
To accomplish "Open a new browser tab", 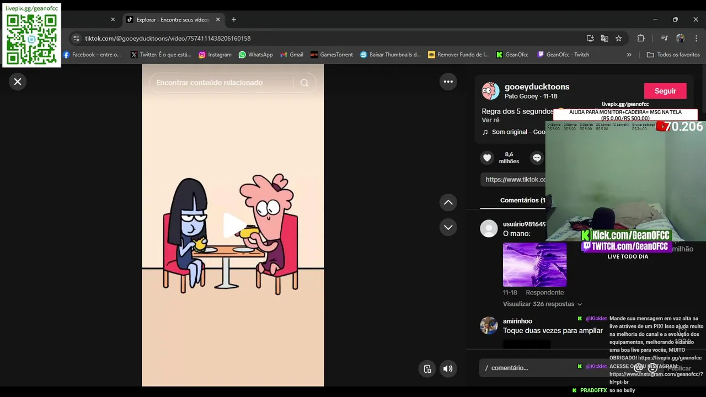I will tap(234, 19).
